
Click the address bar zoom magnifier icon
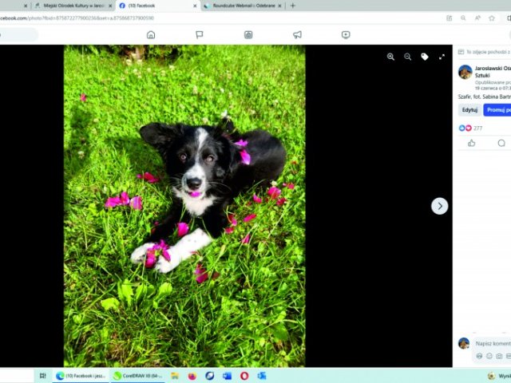463,18
